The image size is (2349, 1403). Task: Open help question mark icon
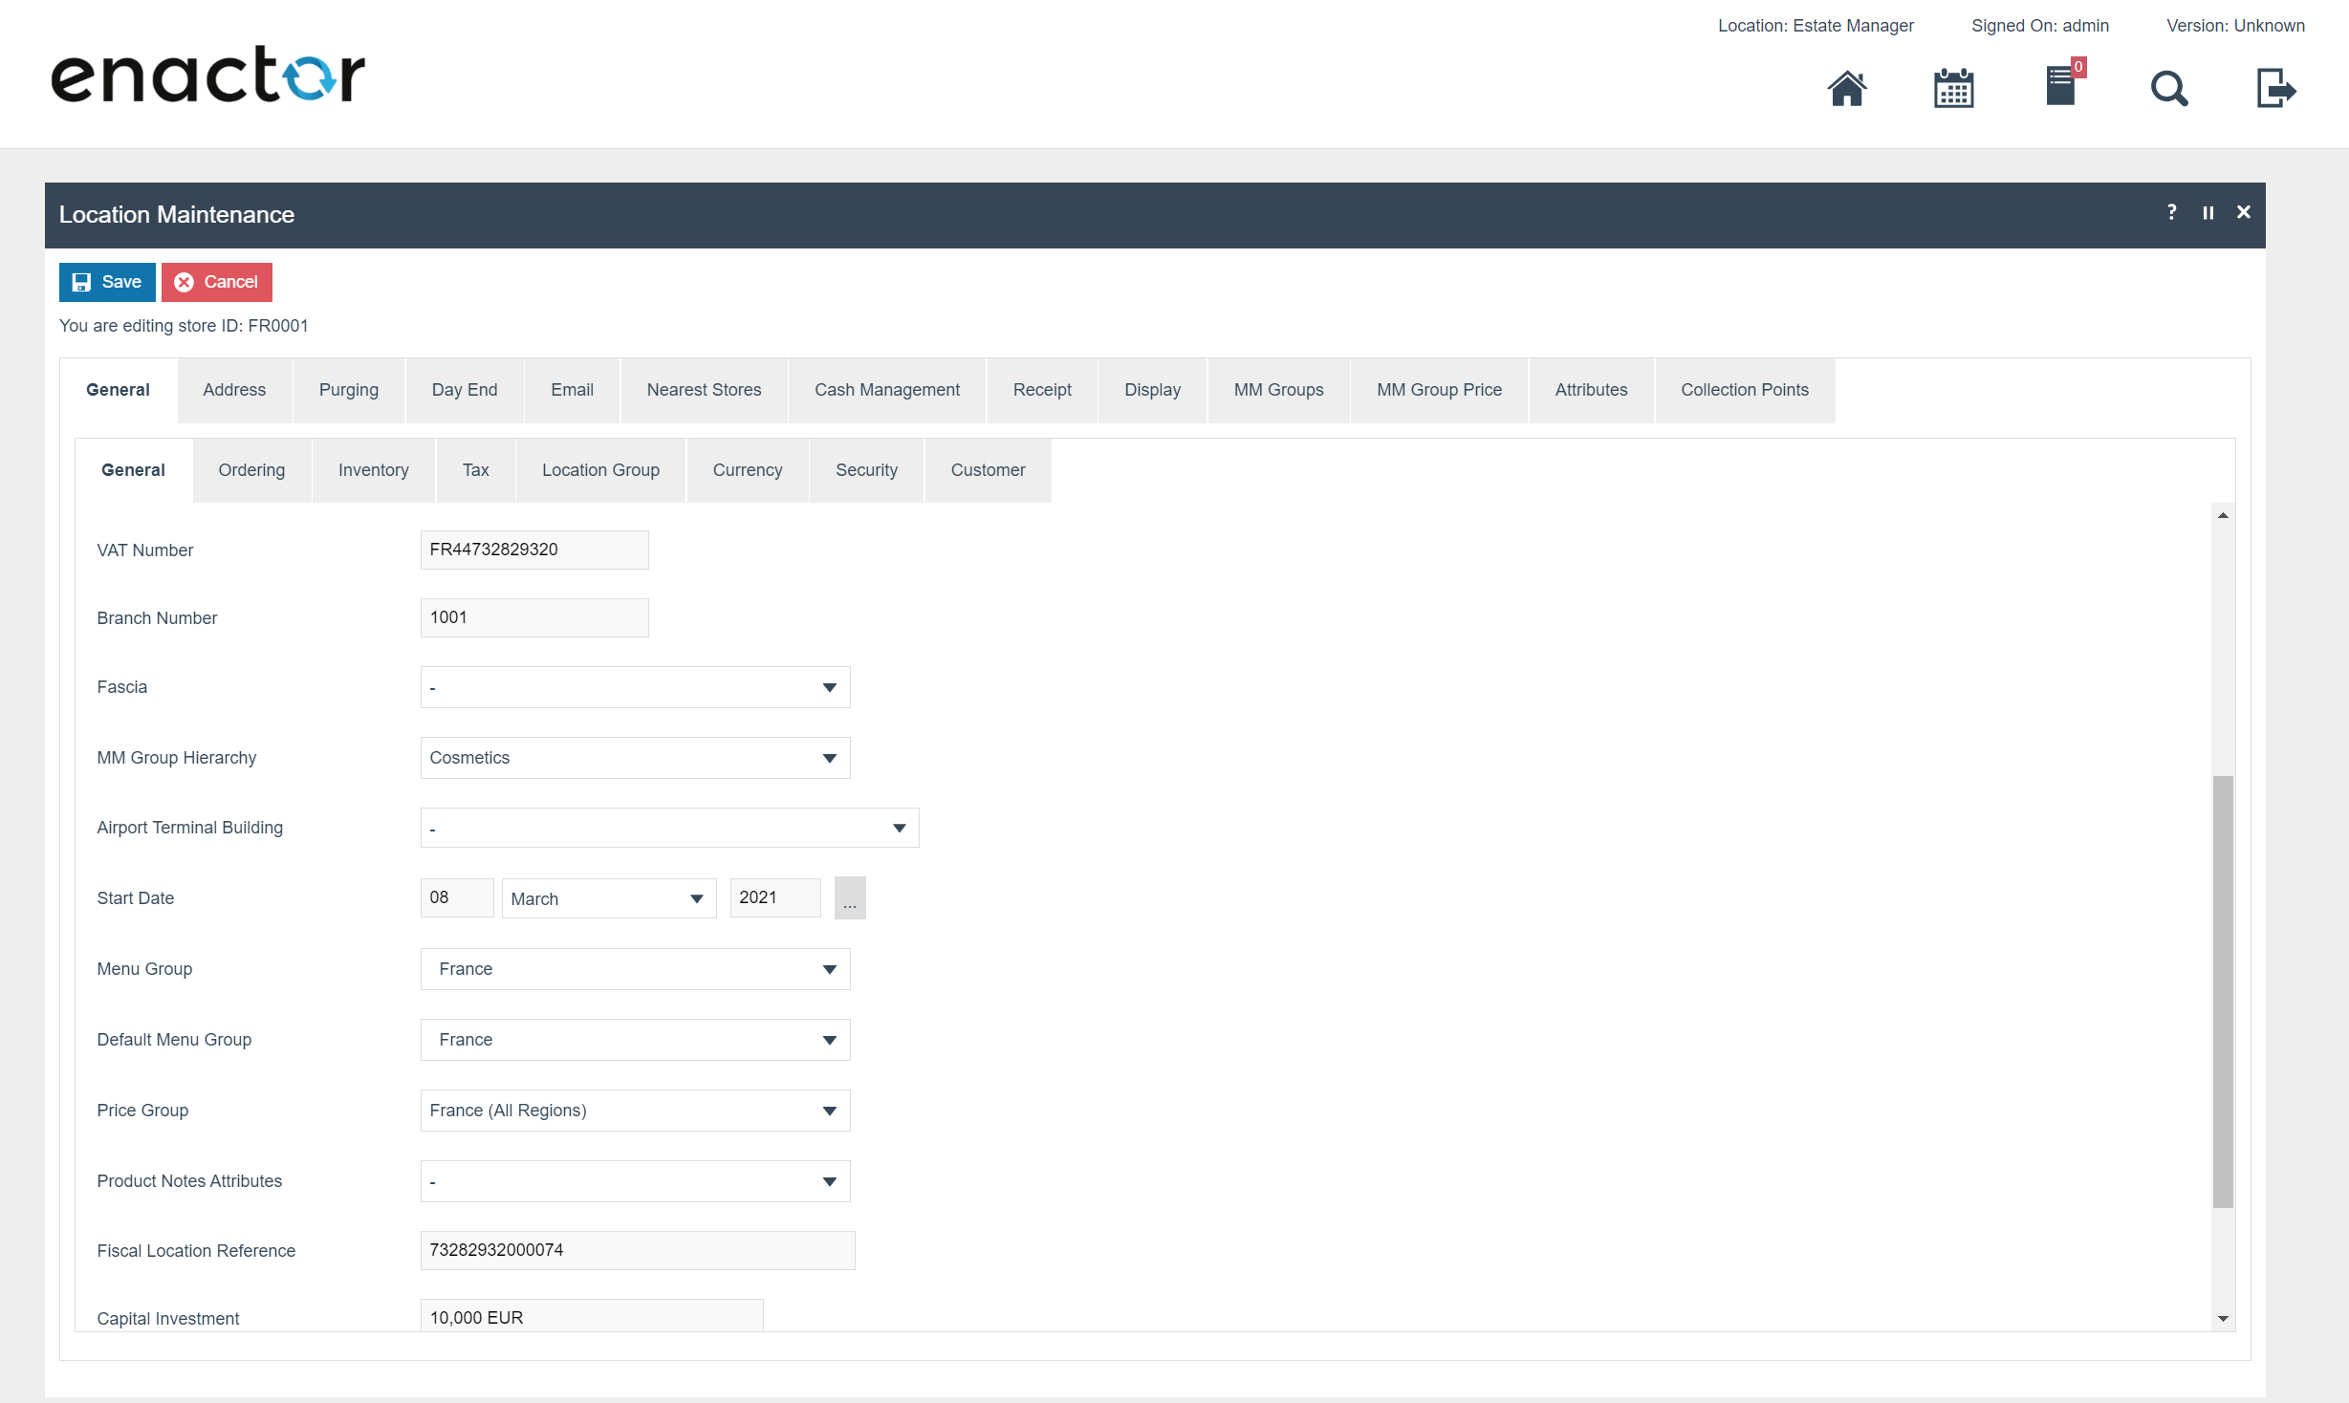pyautogui.click(x=2171, y=212)
